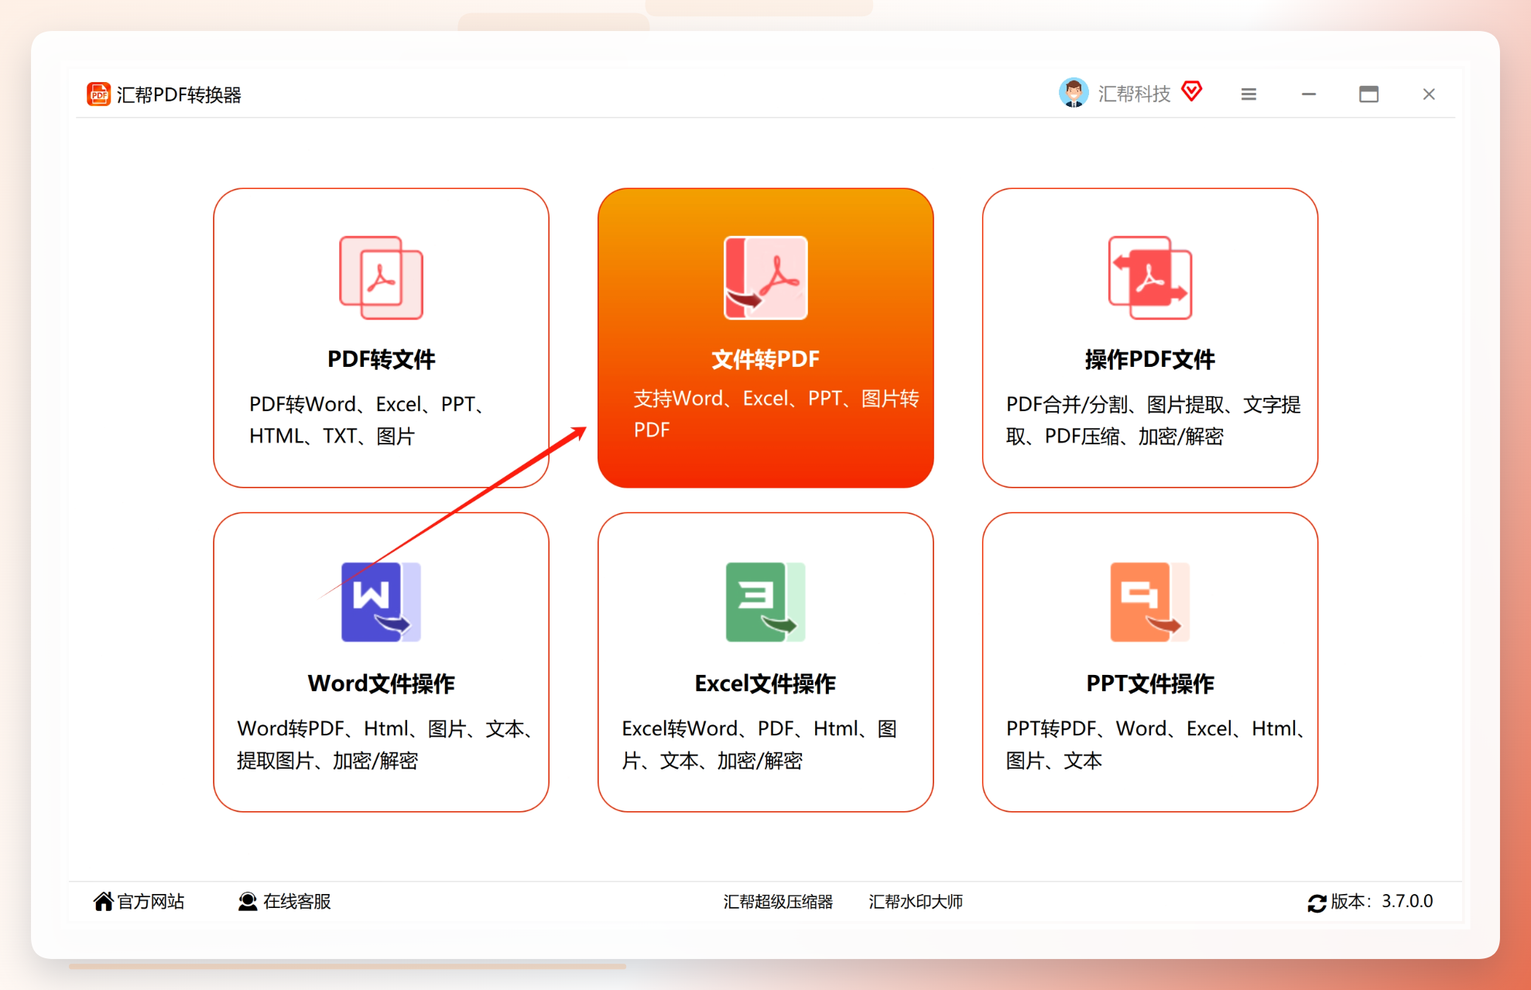Click 支持Word、Excel、PPT、图片转PDF description
This screenshot has height=990, width=1531.
(776, 414)
